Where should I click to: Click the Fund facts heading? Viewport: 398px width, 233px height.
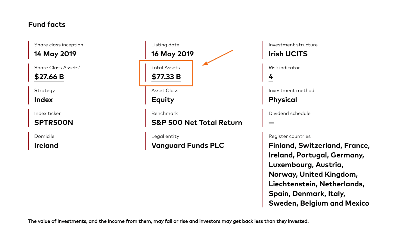[47, 24]
